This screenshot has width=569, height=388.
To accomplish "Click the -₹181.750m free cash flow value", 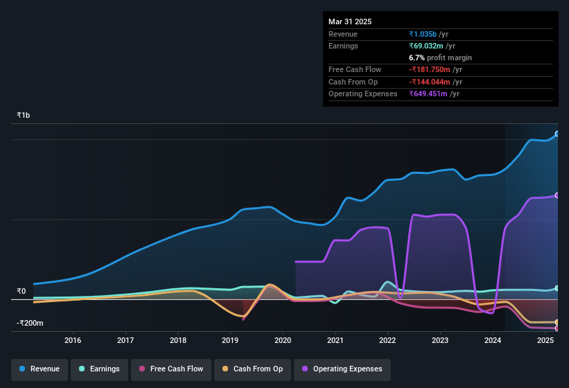I will pyautogui.click(x=430, y=69).
